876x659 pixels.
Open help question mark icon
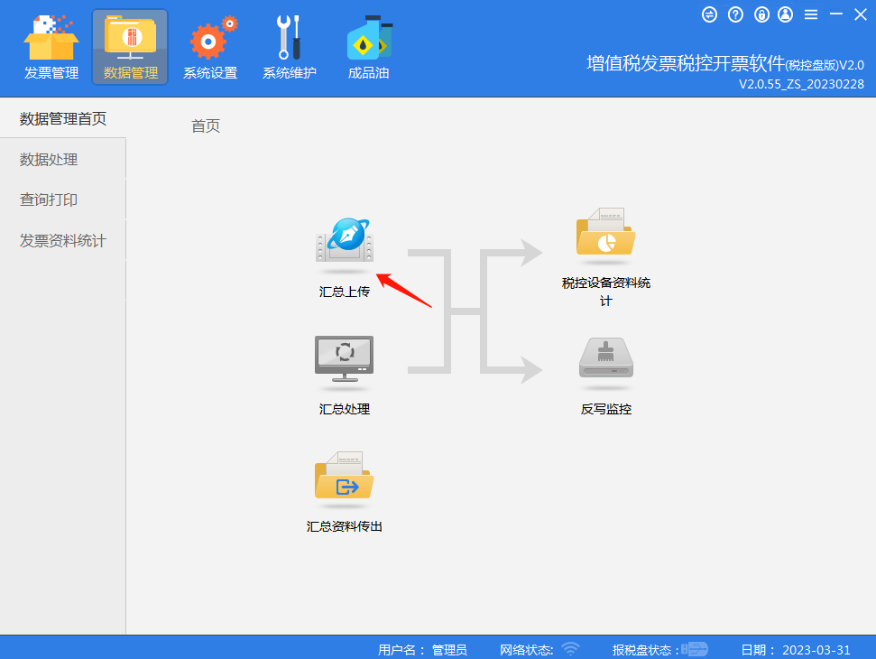click(736, 14)
